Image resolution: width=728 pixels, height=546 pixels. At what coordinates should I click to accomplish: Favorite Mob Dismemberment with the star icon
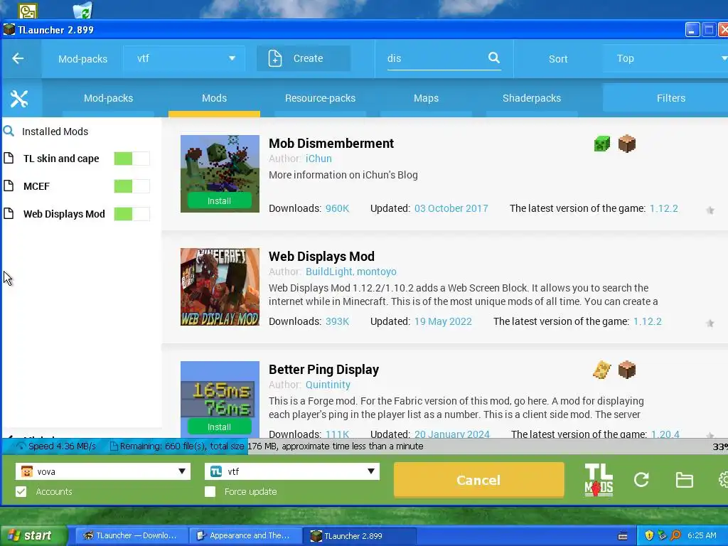click(x=710, y=210)
